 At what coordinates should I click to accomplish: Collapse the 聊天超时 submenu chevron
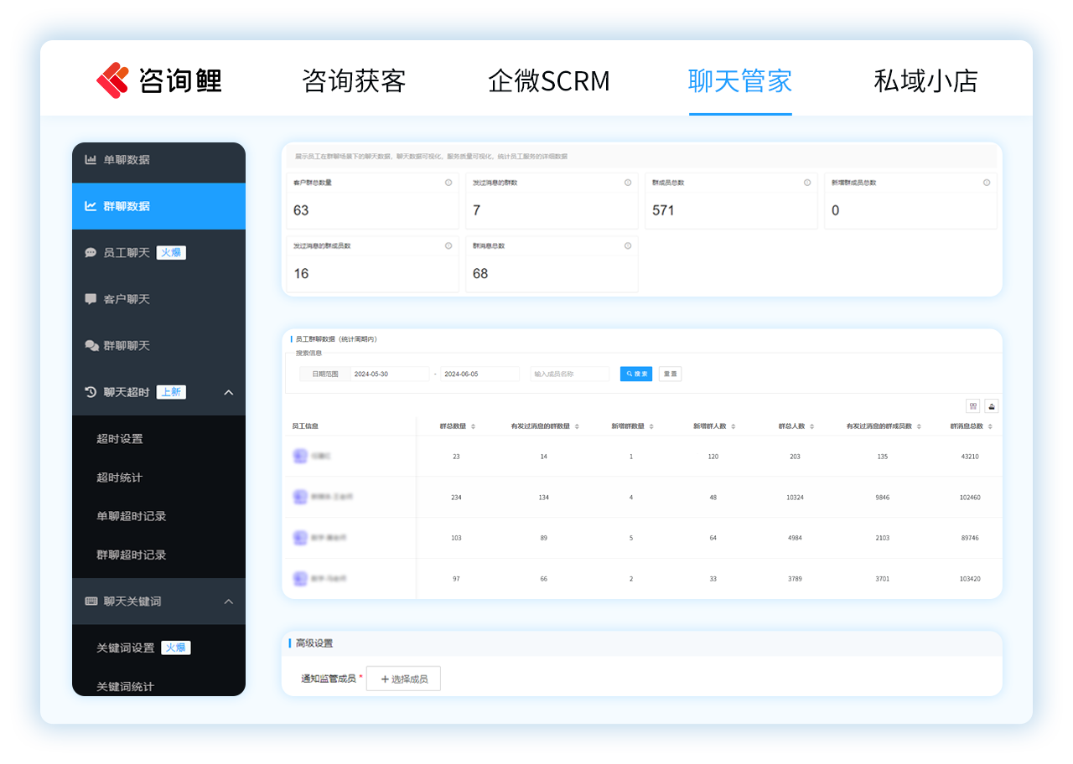click(229, 391)
